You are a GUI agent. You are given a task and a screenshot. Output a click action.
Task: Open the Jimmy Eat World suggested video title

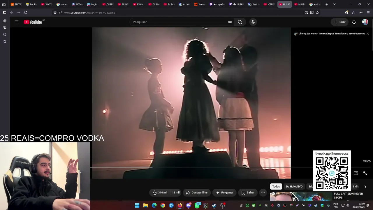[332, 34]
